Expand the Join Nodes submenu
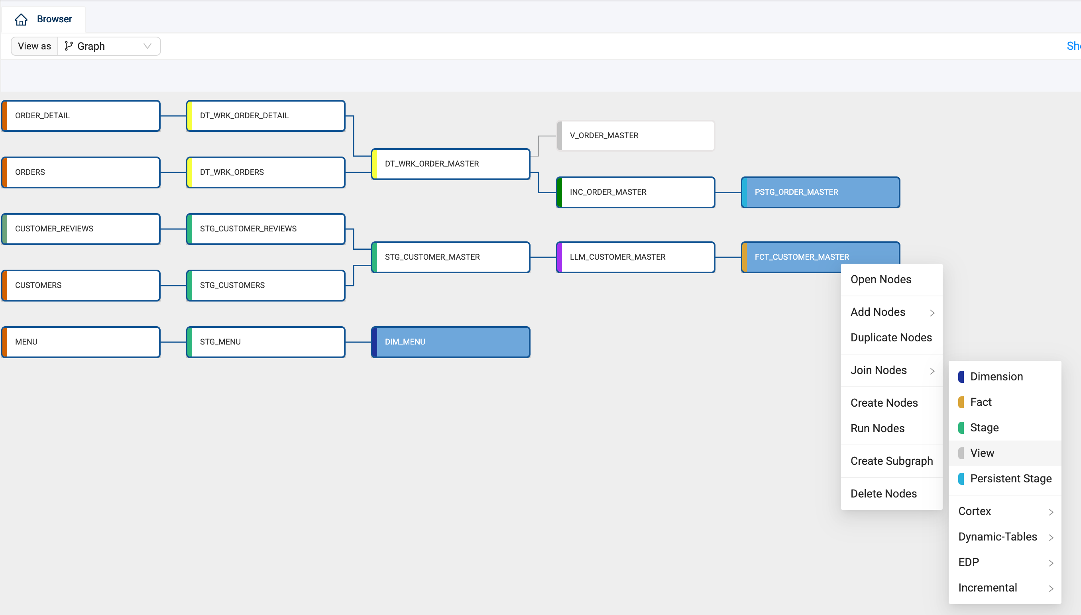Image resolution: width=1081 pixels, height=615 pixels. 891,370
